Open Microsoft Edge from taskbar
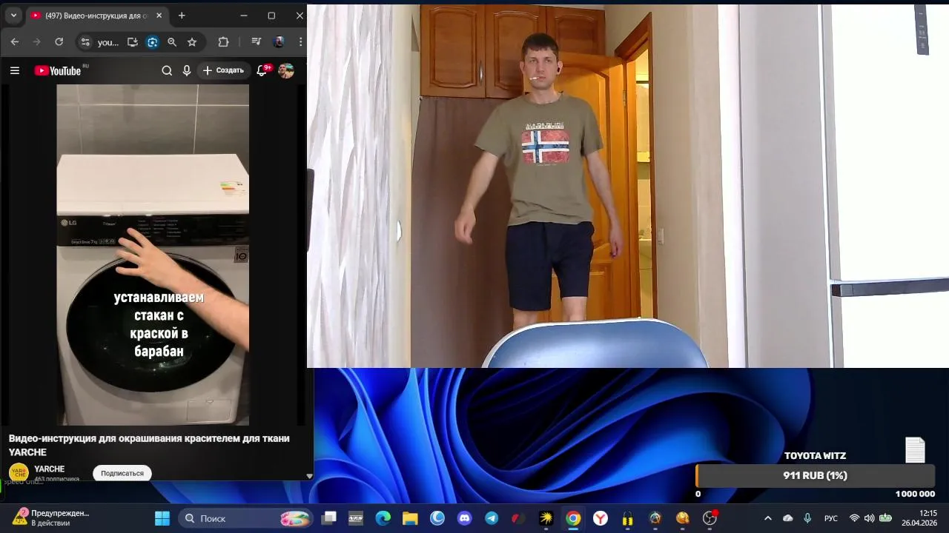 point(383,518)
